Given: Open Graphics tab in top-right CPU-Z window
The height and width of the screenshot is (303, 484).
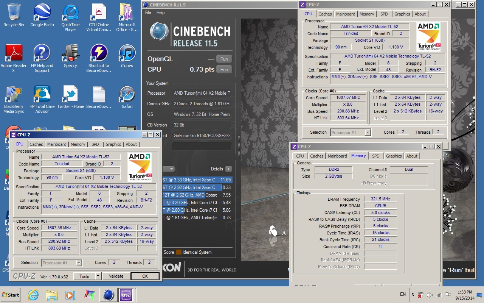Looking at the screenshot, I should [402, 14].
